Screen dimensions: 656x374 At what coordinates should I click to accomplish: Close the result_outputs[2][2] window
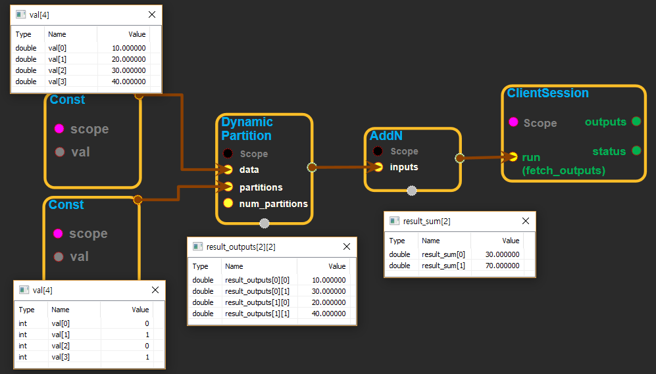point(346,247)
